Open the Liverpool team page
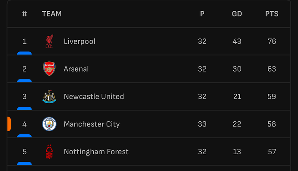Viewport: 298px width, 171px height. [x=79, y=41]
